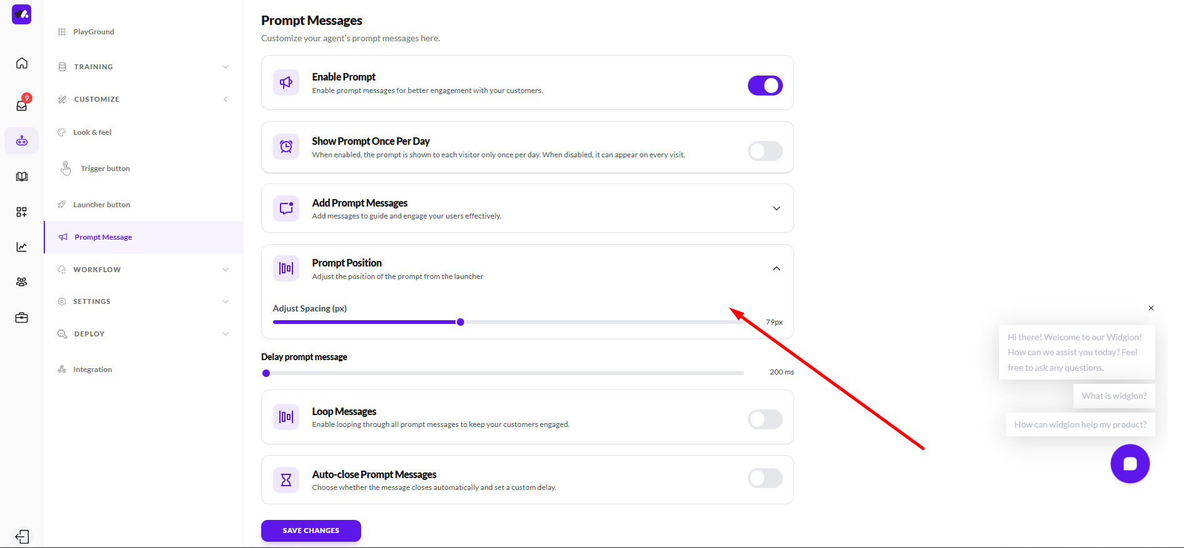Open the chat launcher bubble
1184x548 pixels.
point(1130,464)
